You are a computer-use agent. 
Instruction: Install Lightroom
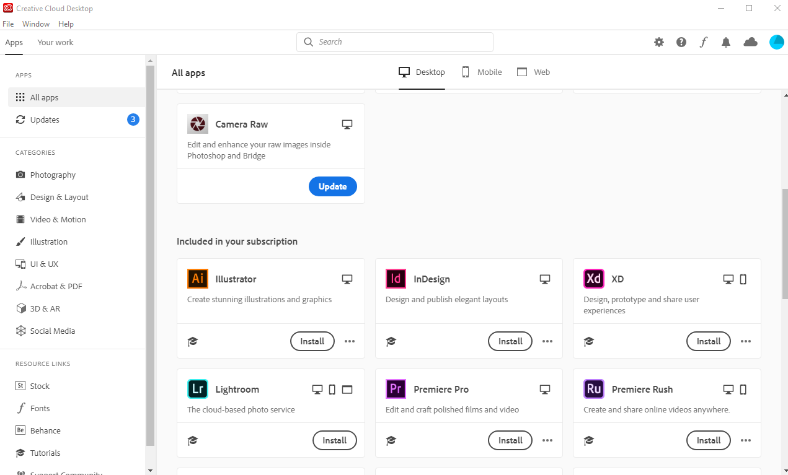click(x=335, y=440)
